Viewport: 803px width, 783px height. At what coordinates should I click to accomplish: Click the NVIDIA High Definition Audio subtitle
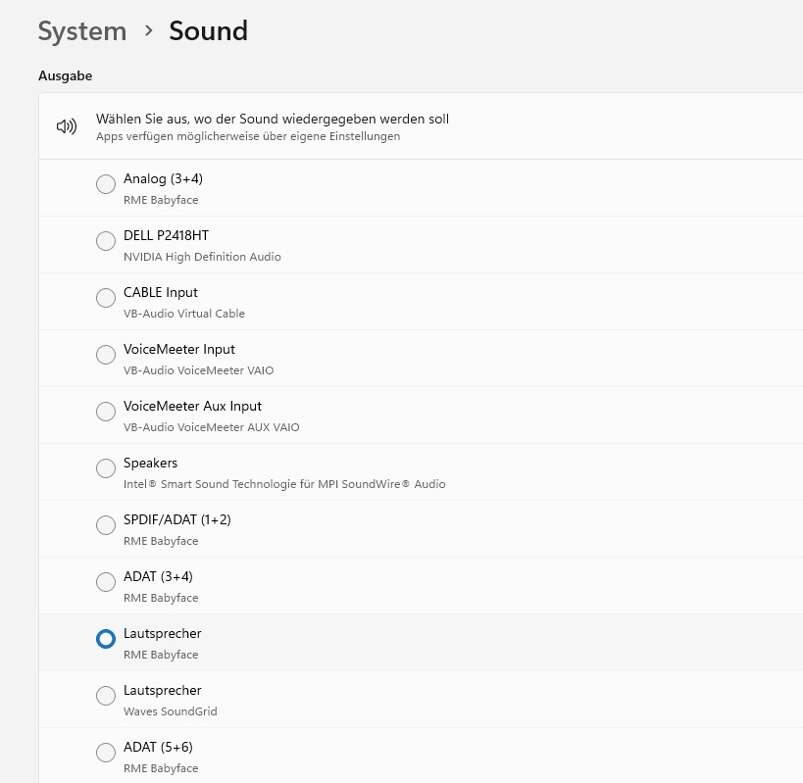(x=202, y=257)
